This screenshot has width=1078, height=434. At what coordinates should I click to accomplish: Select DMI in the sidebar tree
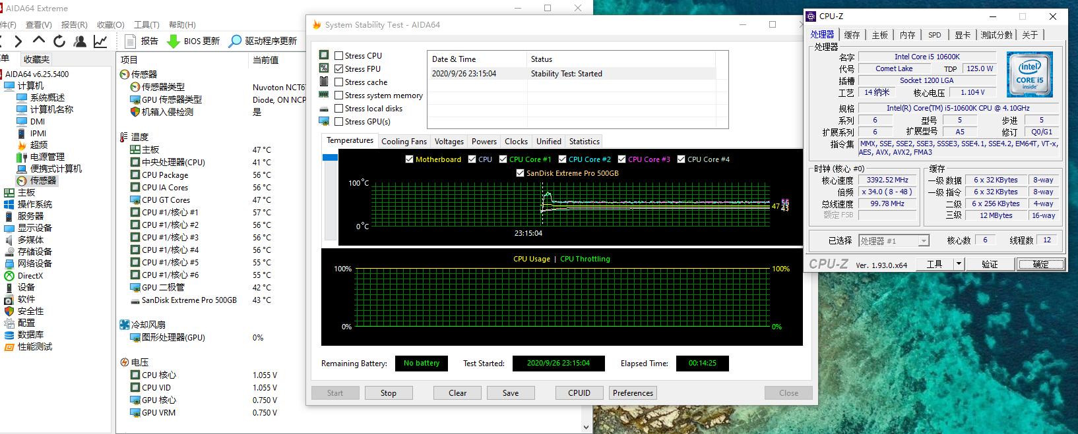point(38,121)
